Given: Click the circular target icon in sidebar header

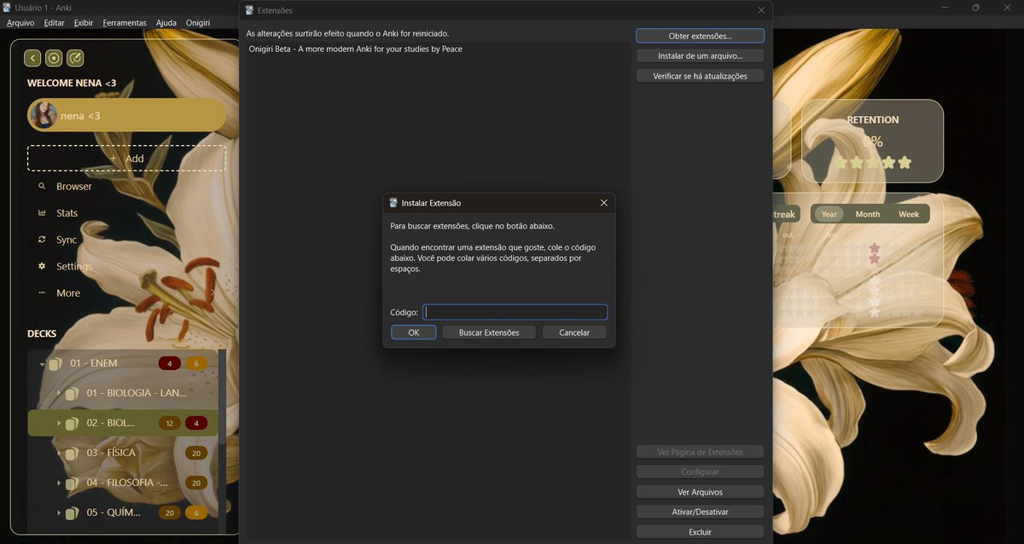Looking at the screenshot, I should 54,58.
